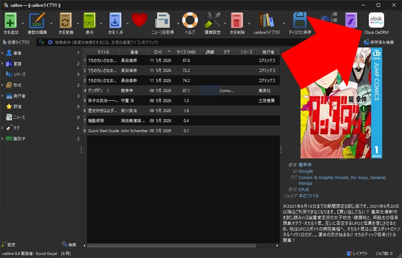Screen dimensions: 402x258
Task: Sort by Title (タイトル) column header
Action: pyautogui.click(x=103, y=52)
